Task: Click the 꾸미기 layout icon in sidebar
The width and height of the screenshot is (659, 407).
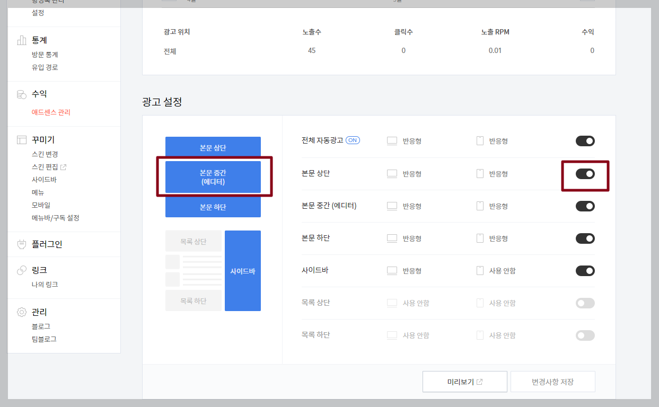Action: click(22, 140)
